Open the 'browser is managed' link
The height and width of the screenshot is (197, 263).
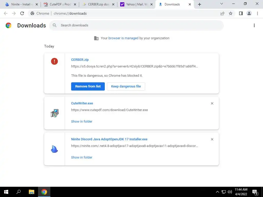point(123,38)
